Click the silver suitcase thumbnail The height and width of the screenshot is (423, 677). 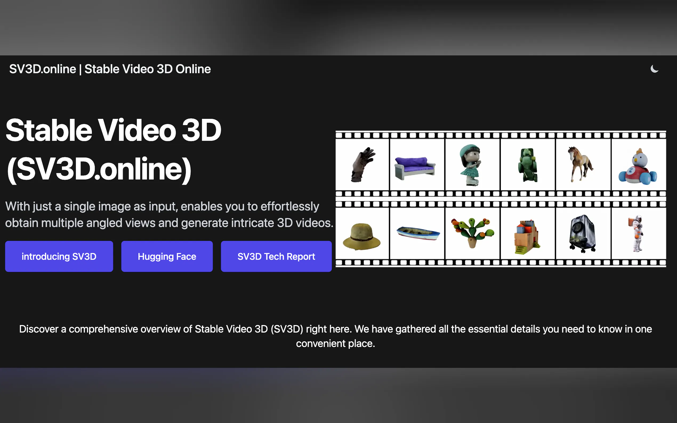coord(582,233)
